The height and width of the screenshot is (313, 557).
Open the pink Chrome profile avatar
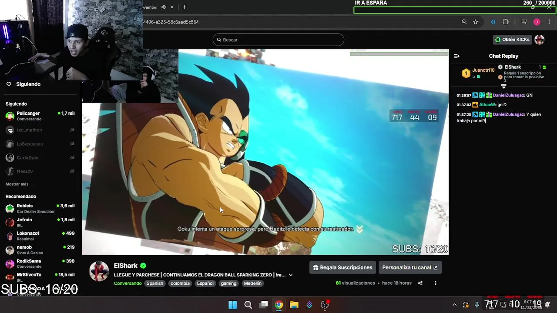coord(537,22)
